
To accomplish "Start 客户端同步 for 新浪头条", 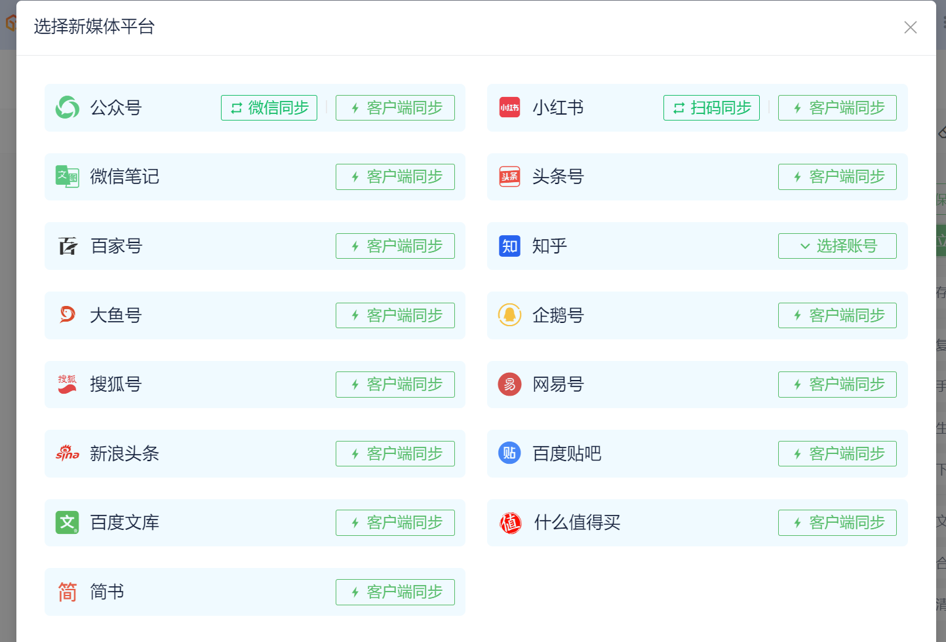I will click(395, 453).
